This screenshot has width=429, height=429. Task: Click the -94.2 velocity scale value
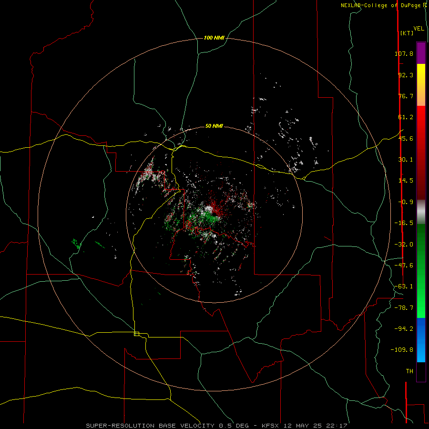tap(404, 328)
